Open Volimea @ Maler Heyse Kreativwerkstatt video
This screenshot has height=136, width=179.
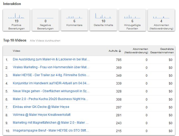pos(41,115)
